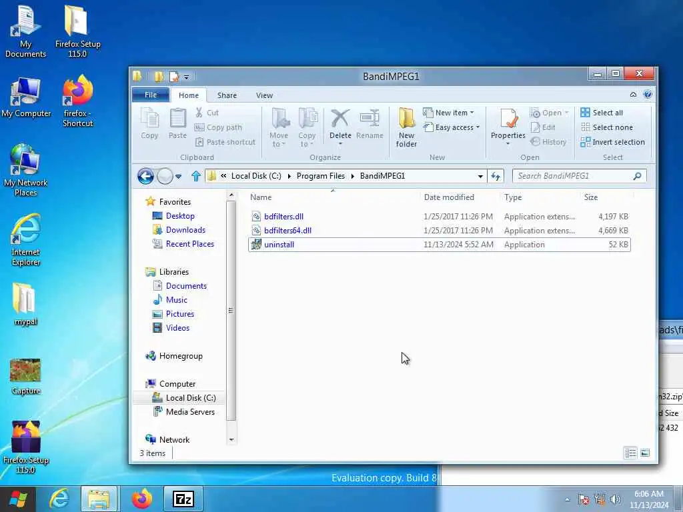Viewport: 683px width, 512px height.
Task: Open Internet Explorer in the taskbar
Action: 59,499
